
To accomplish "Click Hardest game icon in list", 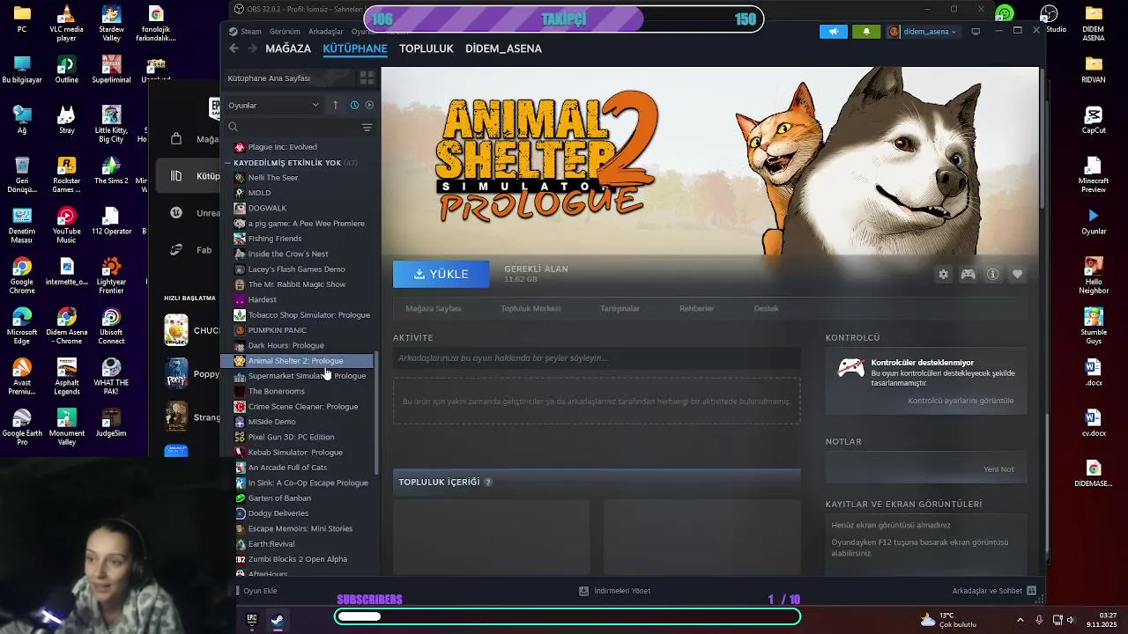I will (x=240, y=299).
